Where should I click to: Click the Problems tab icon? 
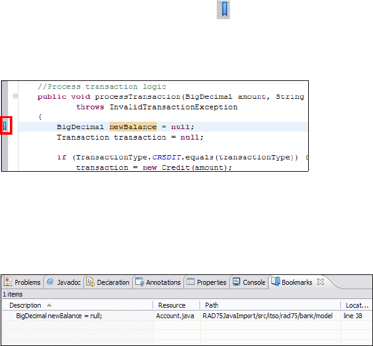[8, 282]
